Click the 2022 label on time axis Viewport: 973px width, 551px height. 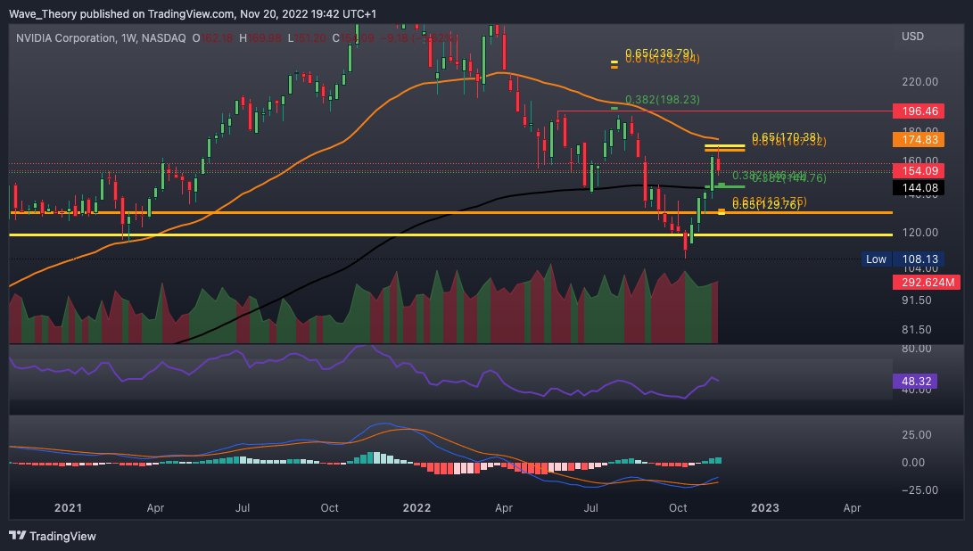coord(416,507)
